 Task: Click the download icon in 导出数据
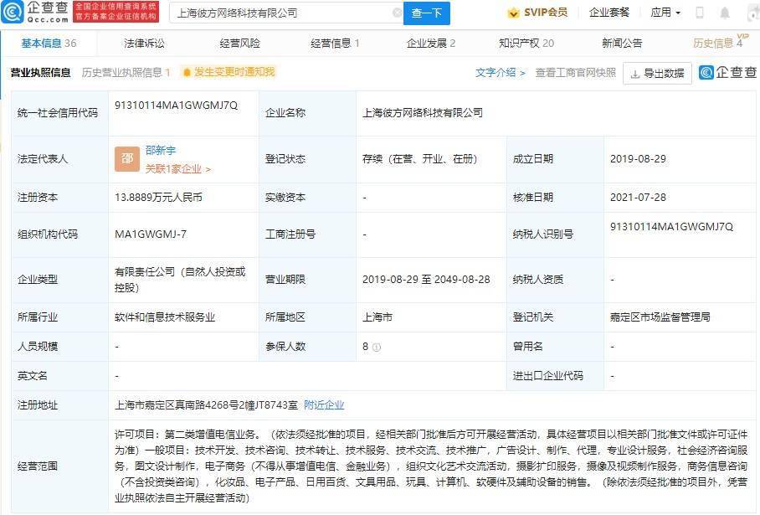tap(635, 75)
